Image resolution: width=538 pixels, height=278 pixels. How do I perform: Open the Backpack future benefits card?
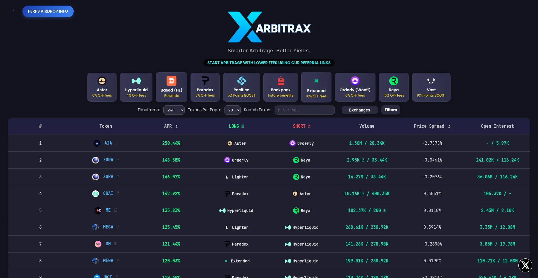pyautogui.click(x=280, y=87)
